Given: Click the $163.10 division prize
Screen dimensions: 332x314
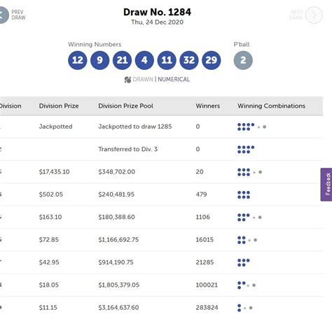Looking at the screenshot, I should (x=50, y=217).
